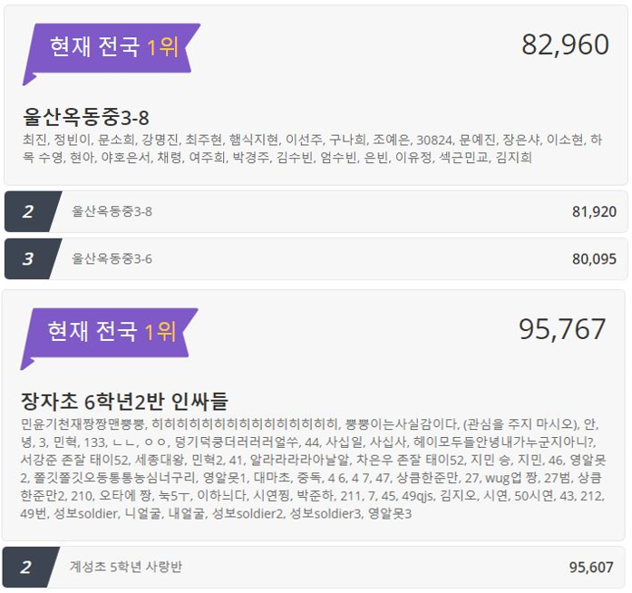Open the 장자초 6학년2반 인싸들 team title
The width and height of the screenshot is (632, 593).
(x=124, y=401)
